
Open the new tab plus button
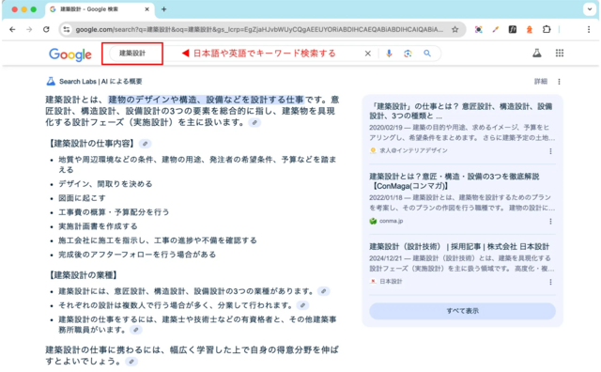point(163,9)
